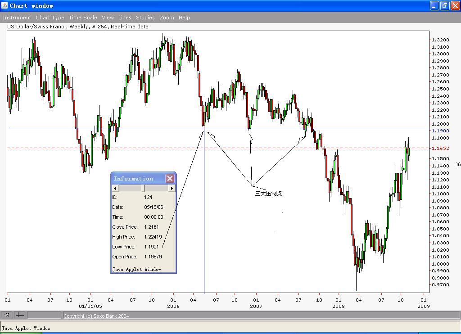This screenshot has width=461, height=334.
Task: Click the Java Applet Window status text
Action: tap(26, 328)
